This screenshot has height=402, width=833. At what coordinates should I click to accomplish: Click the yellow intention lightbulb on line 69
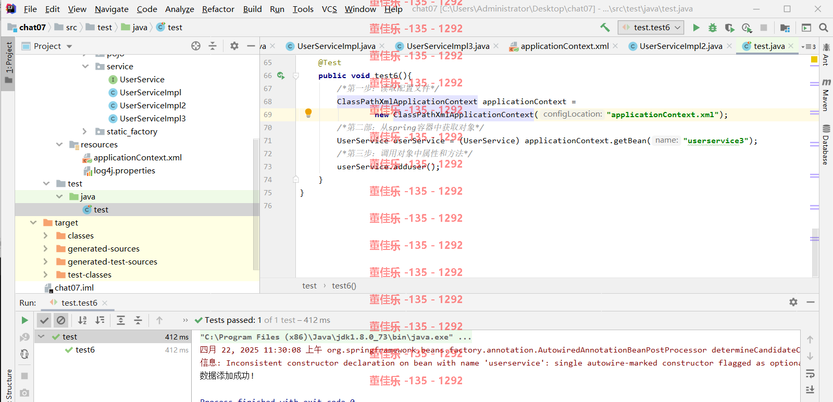point(308,113)
